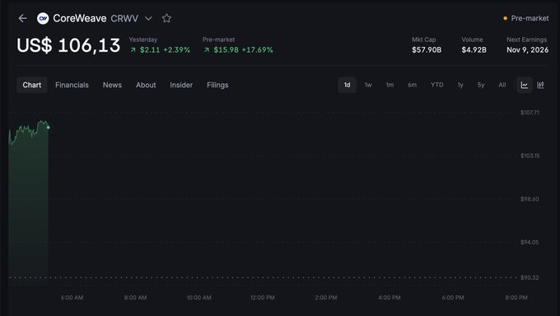
Task: Add CoreWeave to favorites with the star
Action: pyautogui.click(x=166, y=18)
